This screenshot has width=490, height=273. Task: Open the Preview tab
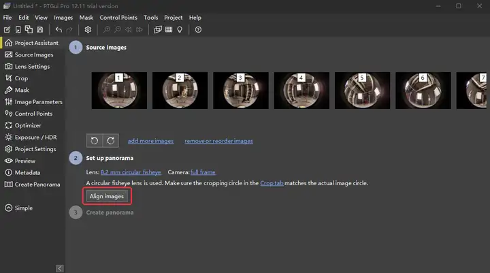coord(20,161)
